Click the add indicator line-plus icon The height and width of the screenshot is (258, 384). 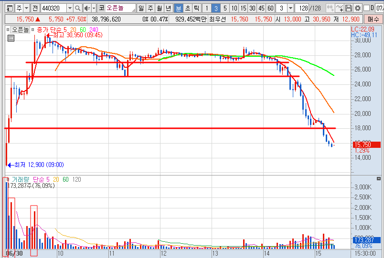[340, 8]
